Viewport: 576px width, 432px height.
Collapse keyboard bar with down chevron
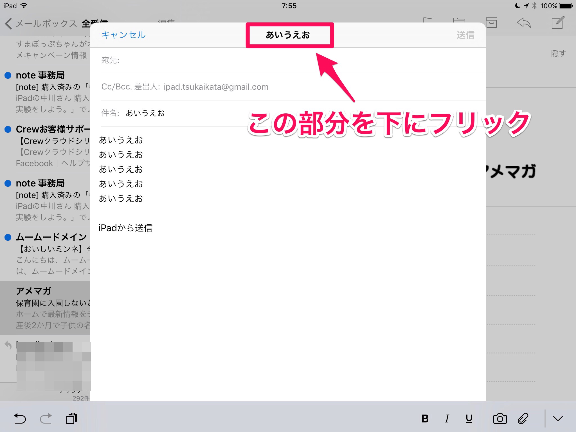tap(558, 418)
